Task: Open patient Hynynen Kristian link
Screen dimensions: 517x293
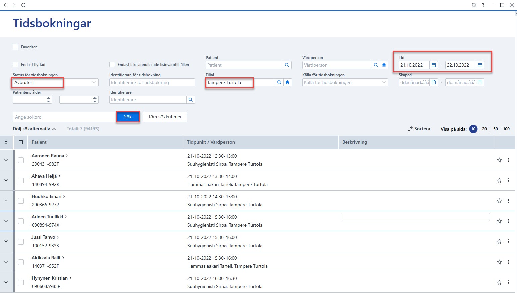Action: pyautogui.click(x=51, y=278)
